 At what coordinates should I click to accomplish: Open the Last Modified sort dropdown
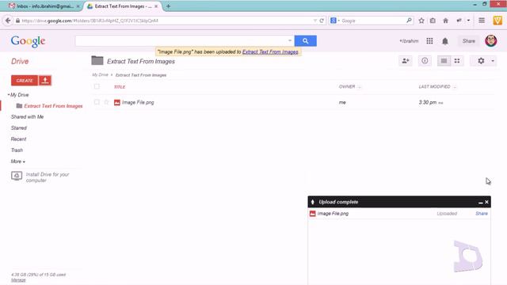click(455, 87)
